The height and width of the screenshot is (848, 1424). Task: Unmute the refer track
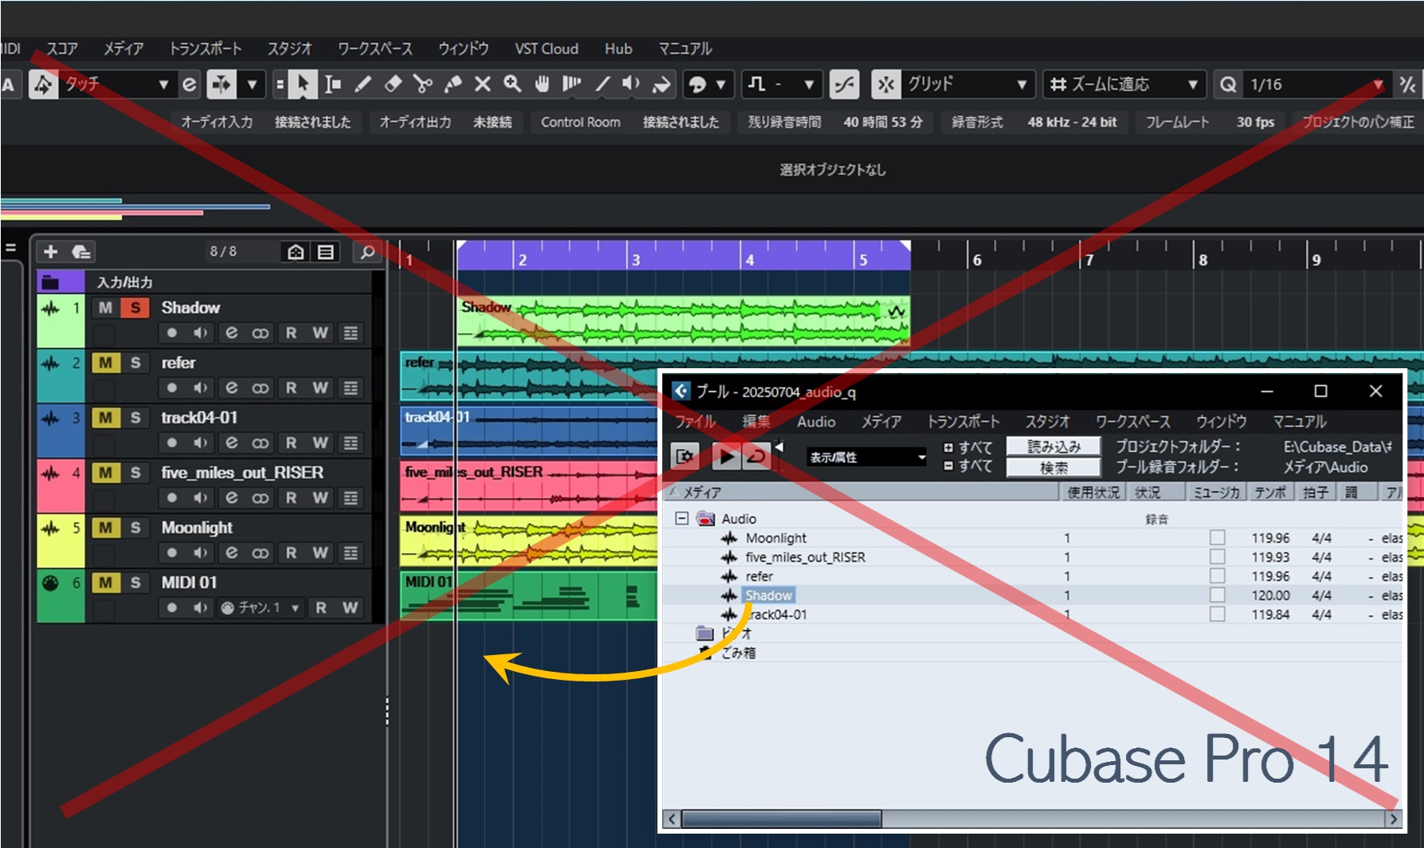click(x=105, y=363)
